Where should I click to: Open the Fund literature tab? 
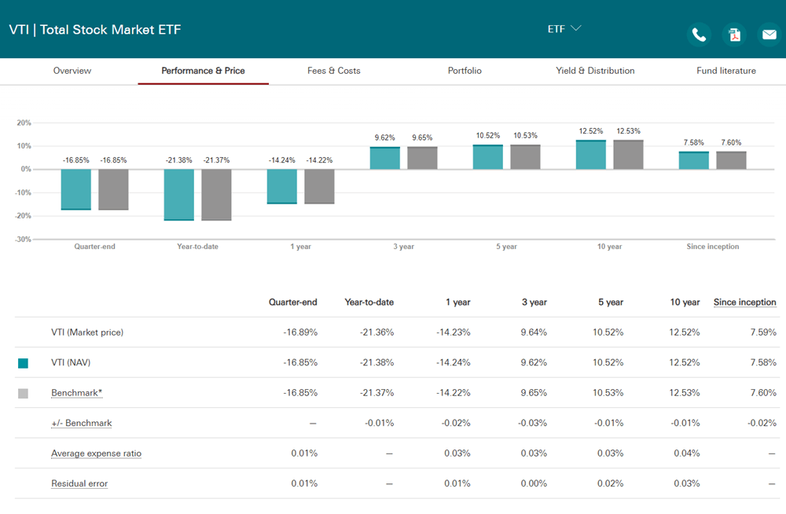tap(725, 71)
